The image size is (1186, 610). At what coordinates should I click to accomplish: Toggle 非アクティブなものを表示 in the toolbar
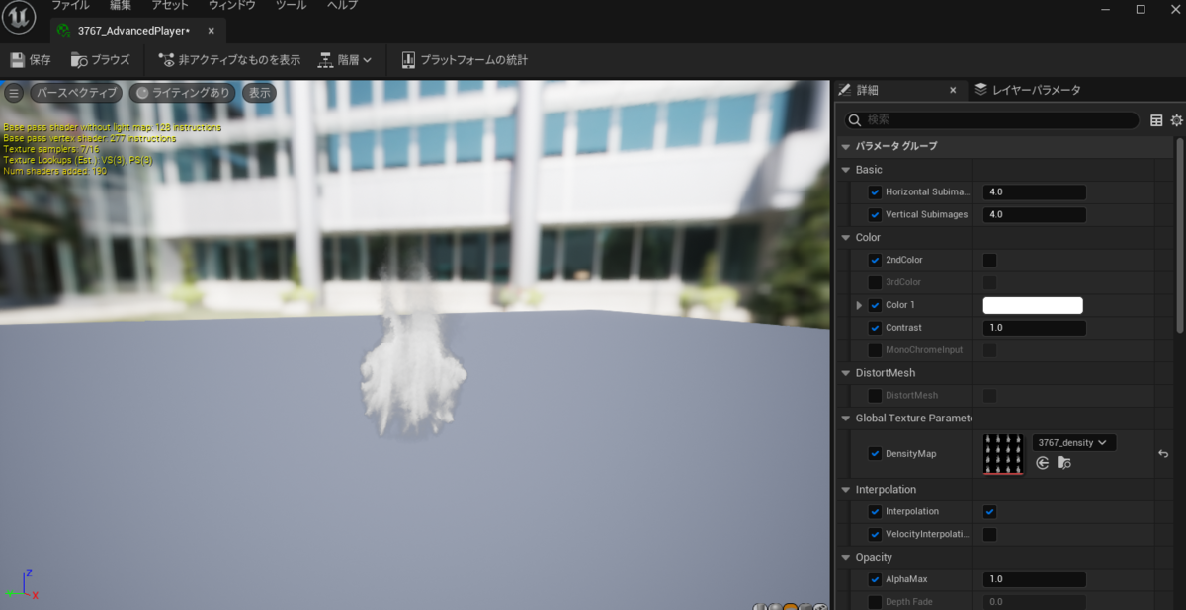(229, 60)
